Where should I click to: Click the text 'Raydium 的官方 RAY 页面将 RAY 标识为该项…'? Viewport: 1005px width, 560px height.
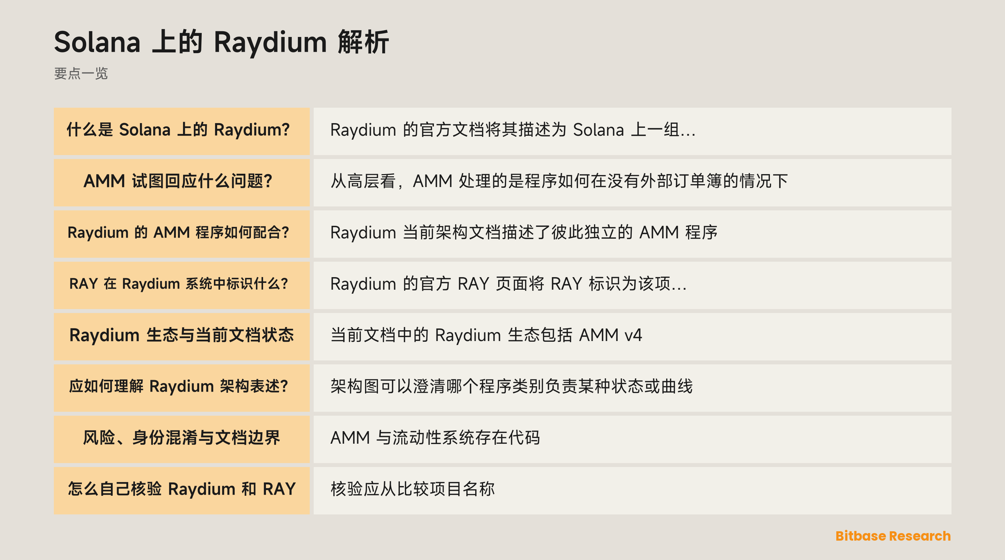508,284
